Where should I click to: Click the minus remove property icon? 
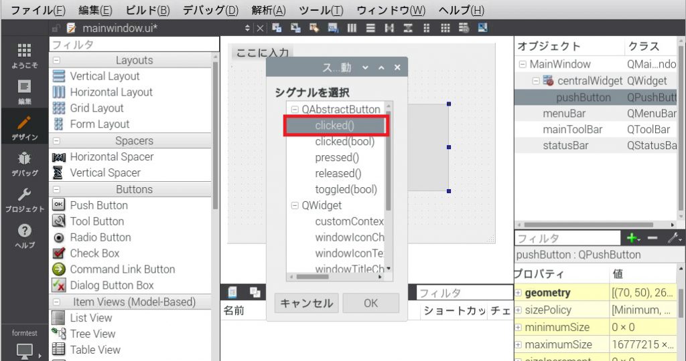click(x=652, y=238)
